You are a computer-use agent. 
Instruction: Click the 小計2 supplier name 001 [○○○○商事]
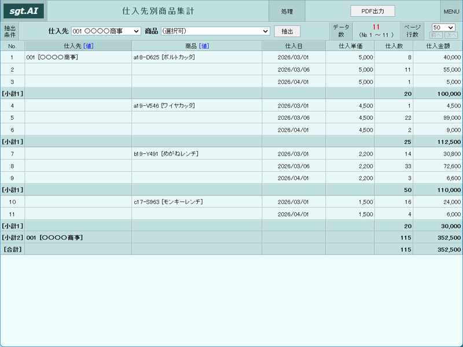(54, 238)
